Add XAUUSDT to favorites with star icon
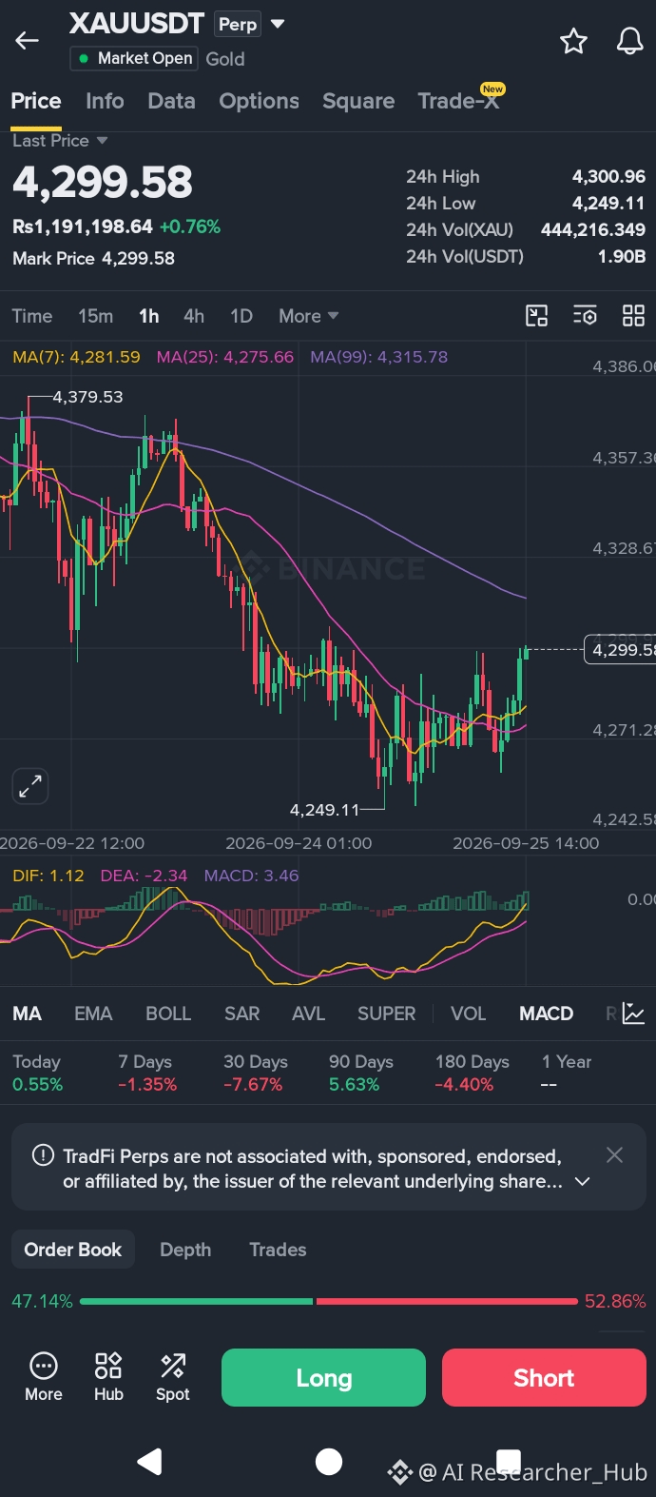Viewport: 656px width, 1497px height. pos(573,41)
